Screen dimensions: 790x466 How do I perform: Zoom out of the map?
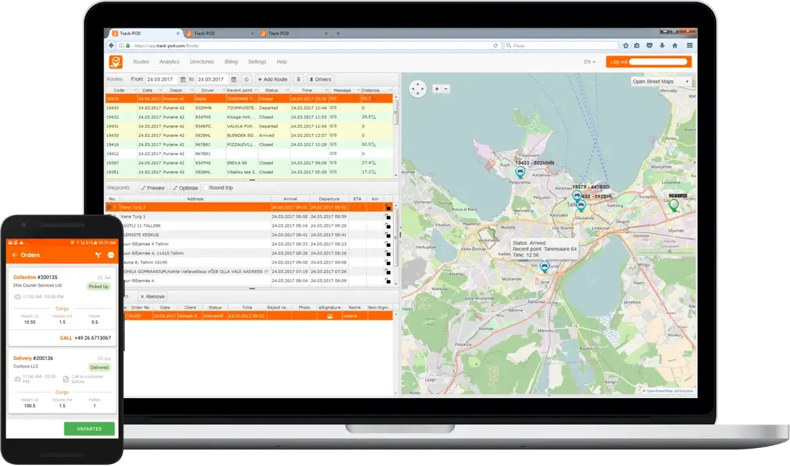pyautogui.click(x=446, y=89)
